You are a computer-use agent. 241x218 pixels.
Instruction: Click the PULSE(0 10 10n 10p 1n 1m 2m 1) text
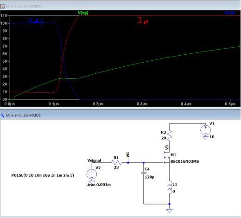(x=43, y=175)
